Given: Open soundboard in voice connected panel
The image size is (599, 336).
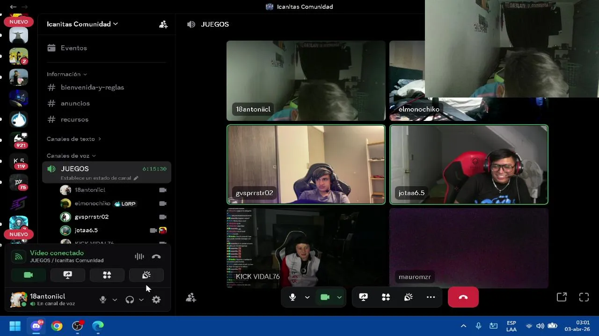Looking at the screenshot, I should (146, 275).
